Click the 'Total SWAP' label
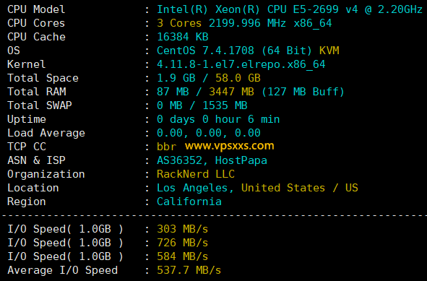The height and width of the screenshot is (281, 427). click(40, 105)
